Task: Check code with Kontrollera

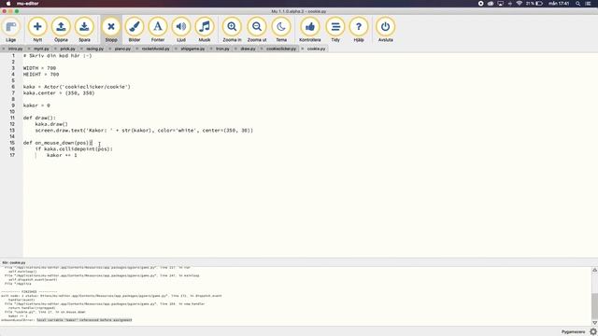Action: 309,29
